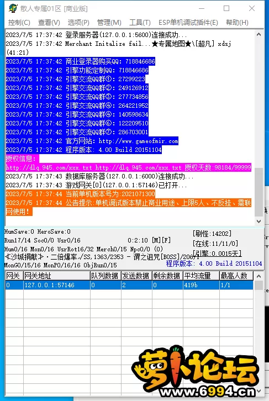
Task: Click the app icon in title bar
Action: [x=13, y=8]
